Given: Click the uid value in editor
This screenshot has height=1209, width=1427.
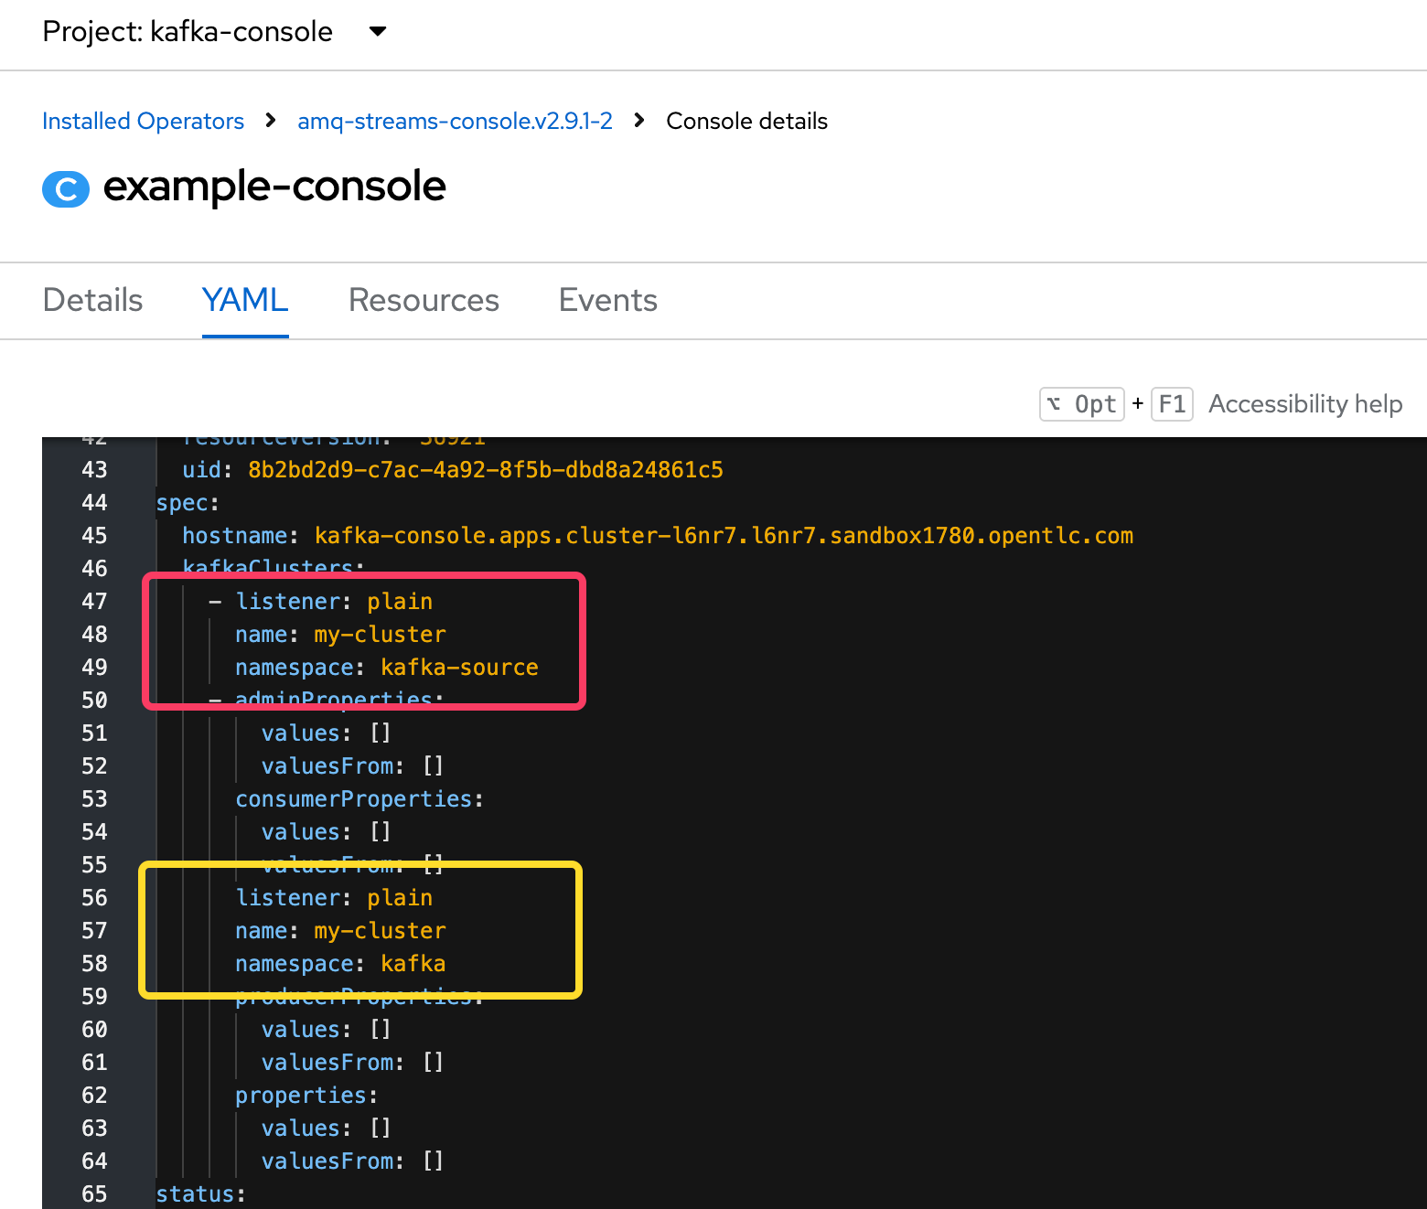Looking at the screenshot, I should 485,470.
